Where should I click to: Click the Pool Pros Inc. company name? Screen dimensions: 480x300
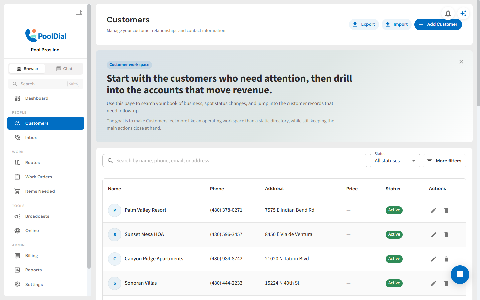pyautogui.click(x=46, y=50)
